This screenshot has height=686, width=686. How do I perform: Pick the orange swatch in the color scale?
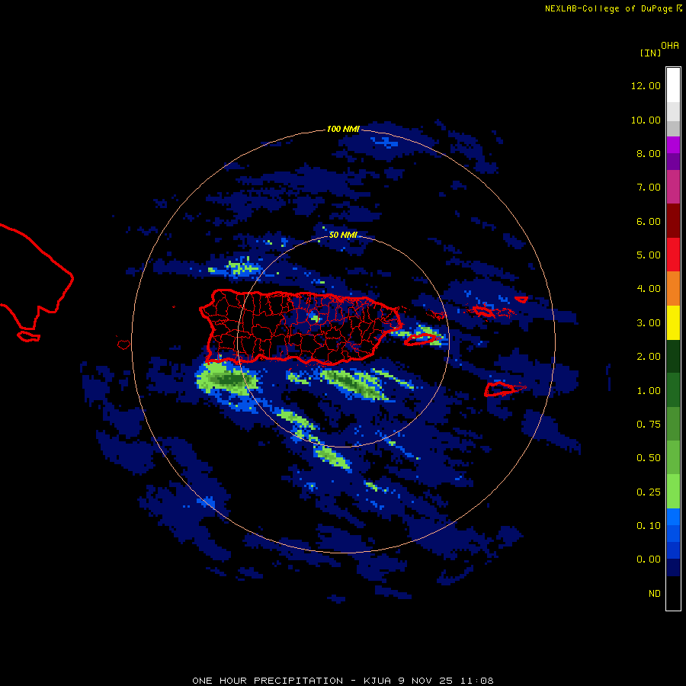[673, 289]
